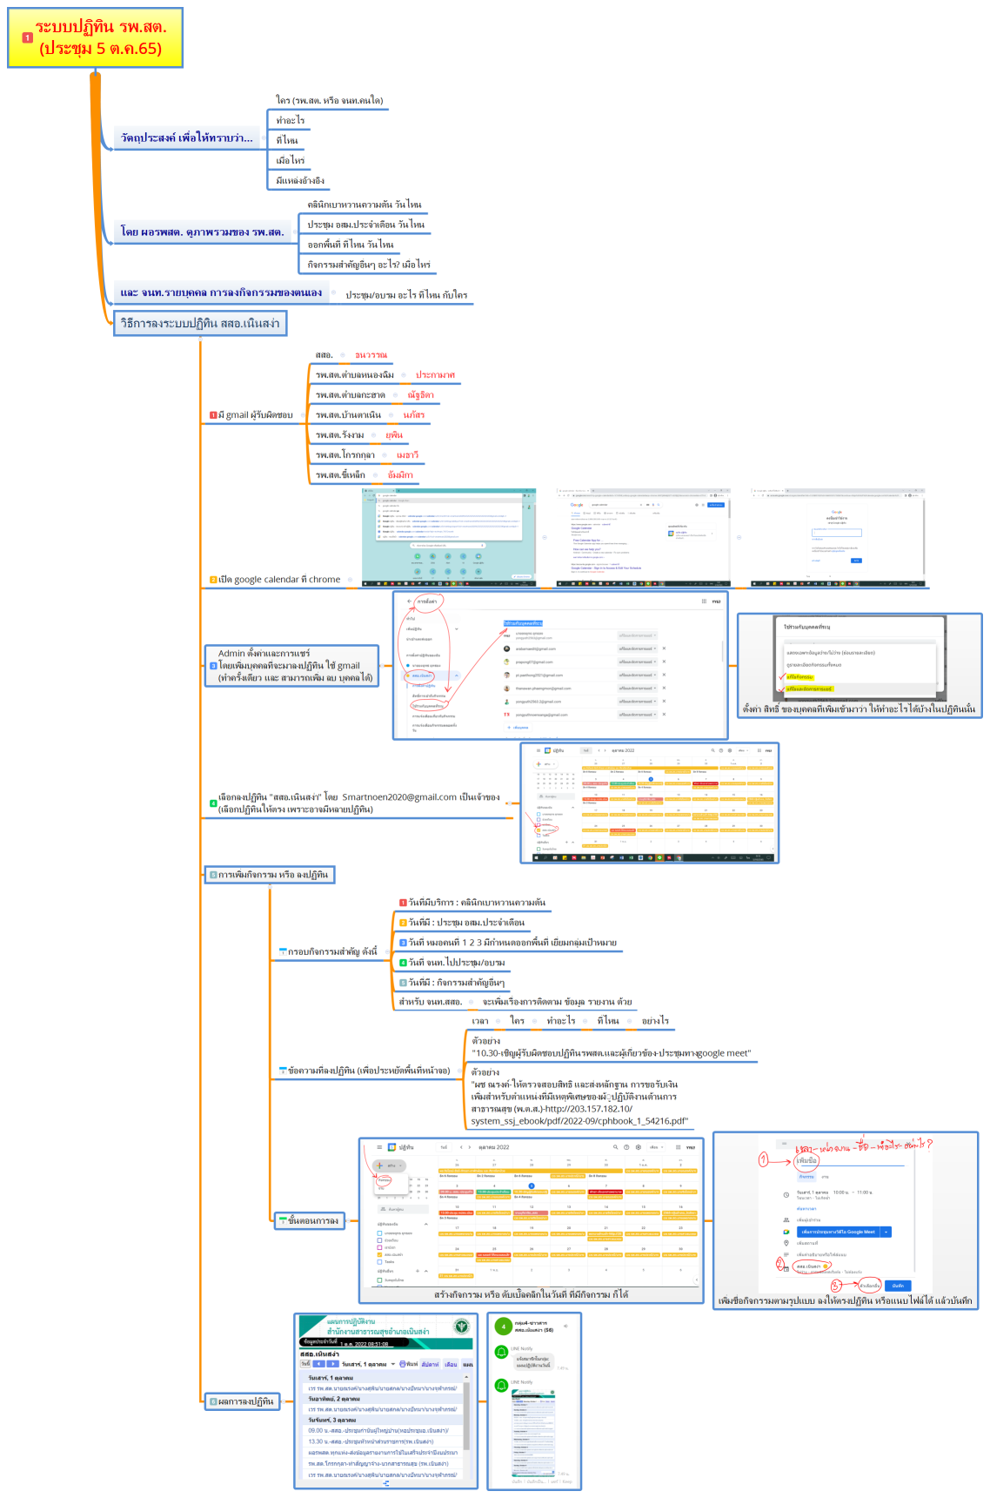Open the LINE Notify chat screenshot thumbnail
990x1498 pixels.
(533, 1401)
